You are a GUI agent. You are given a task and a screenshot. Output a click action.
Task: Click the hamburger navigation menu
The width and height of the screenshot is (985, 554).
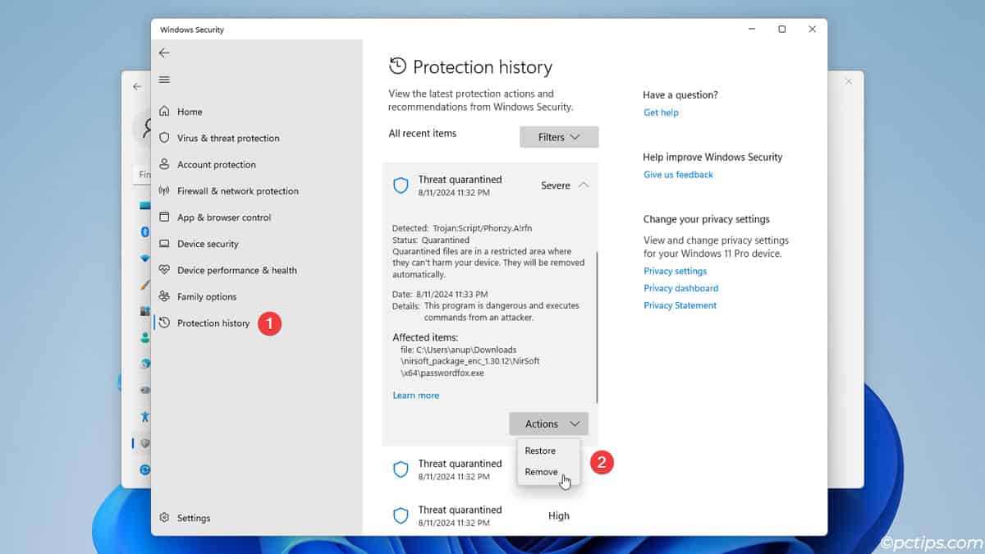click(x=164, y=80)
